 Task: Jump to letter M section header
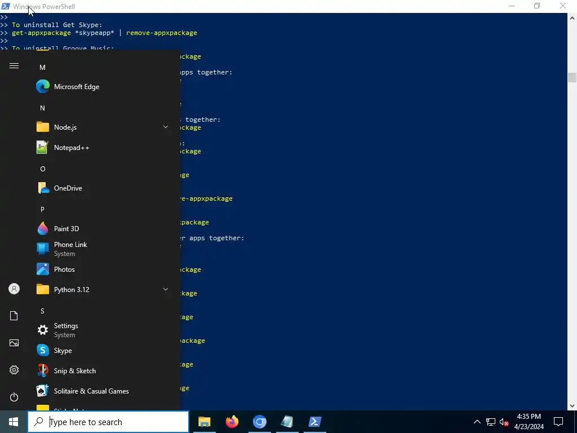(x=42, y=68)
